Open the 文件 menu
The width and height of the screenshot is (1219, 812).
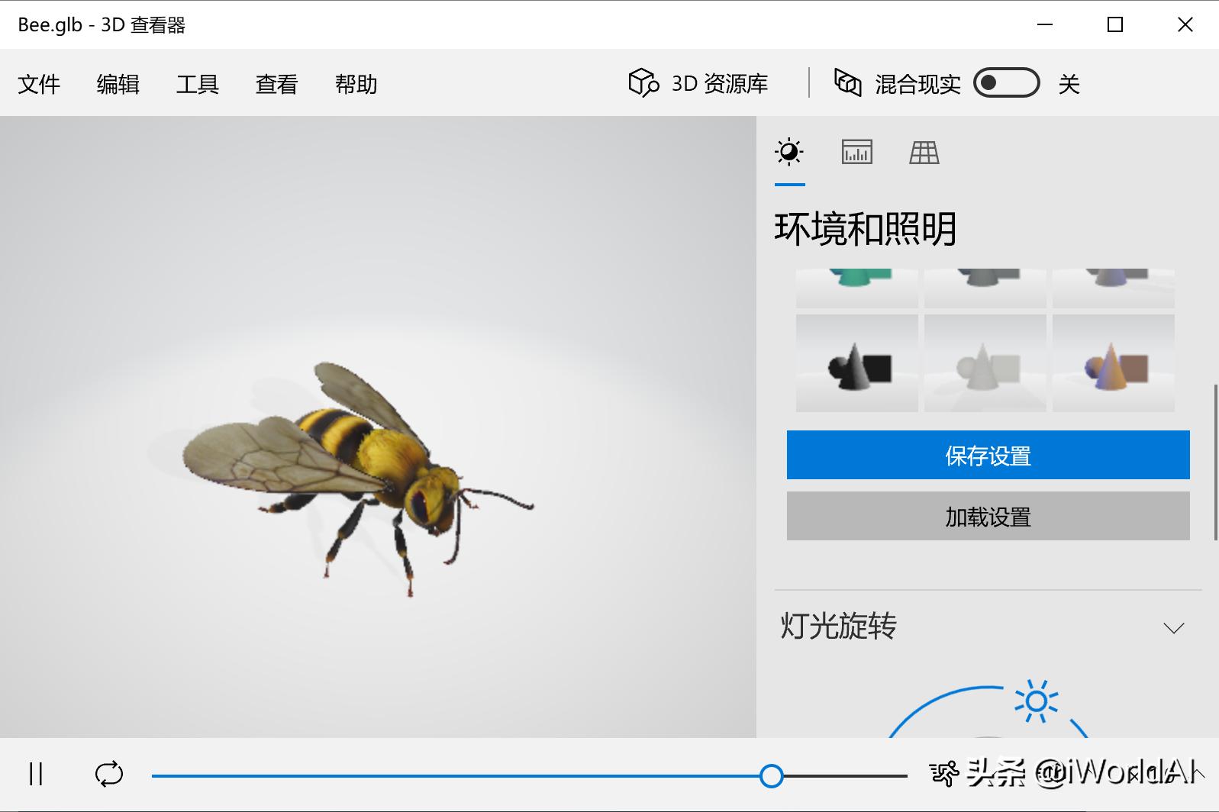[x=39, y=84]
